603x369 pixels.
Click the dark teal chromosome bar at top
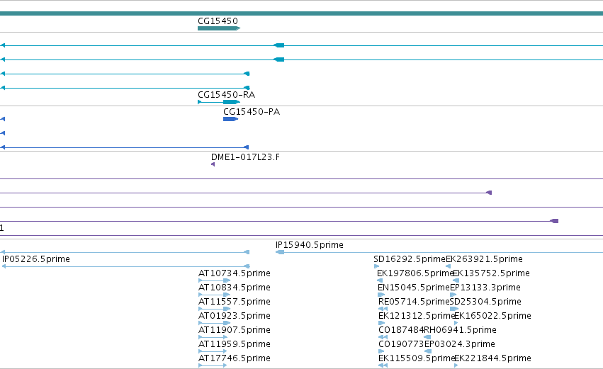click(x=302, y=13)
